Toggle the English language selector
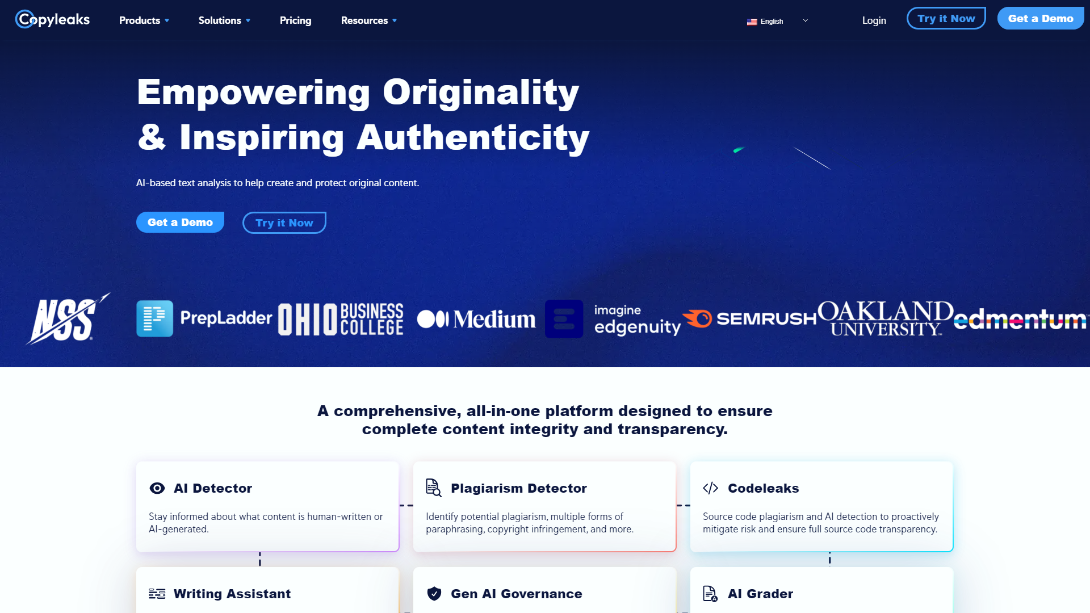This screenshot has height=613, width=1090. (x=776, y=21)
